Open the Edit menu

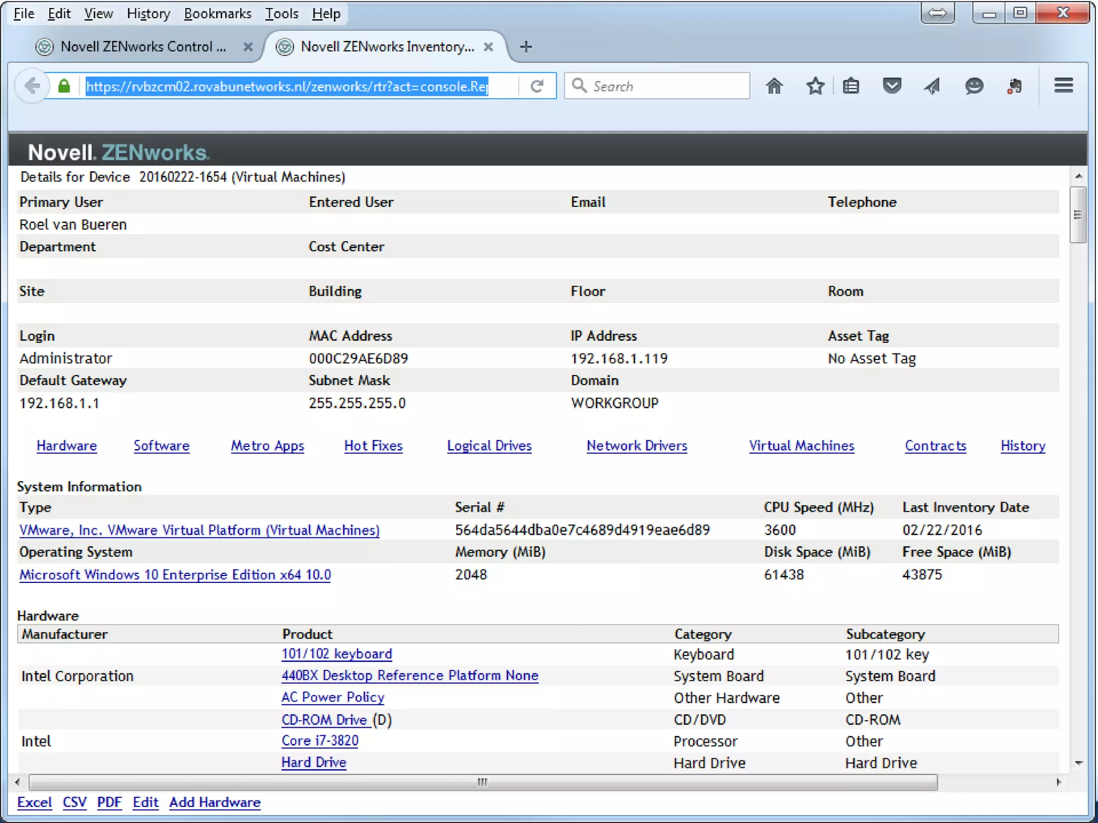click(x=59, y=13)
